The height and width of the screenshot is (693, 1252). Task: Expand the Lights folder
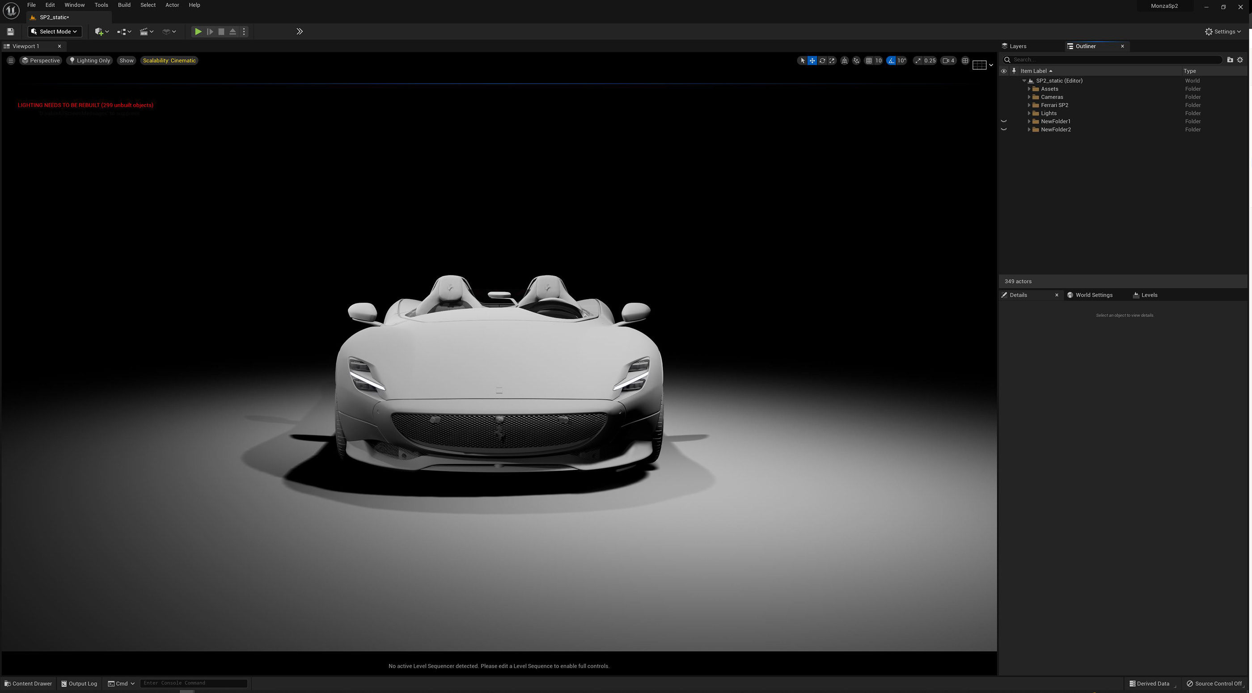[x=1029, y=113]
